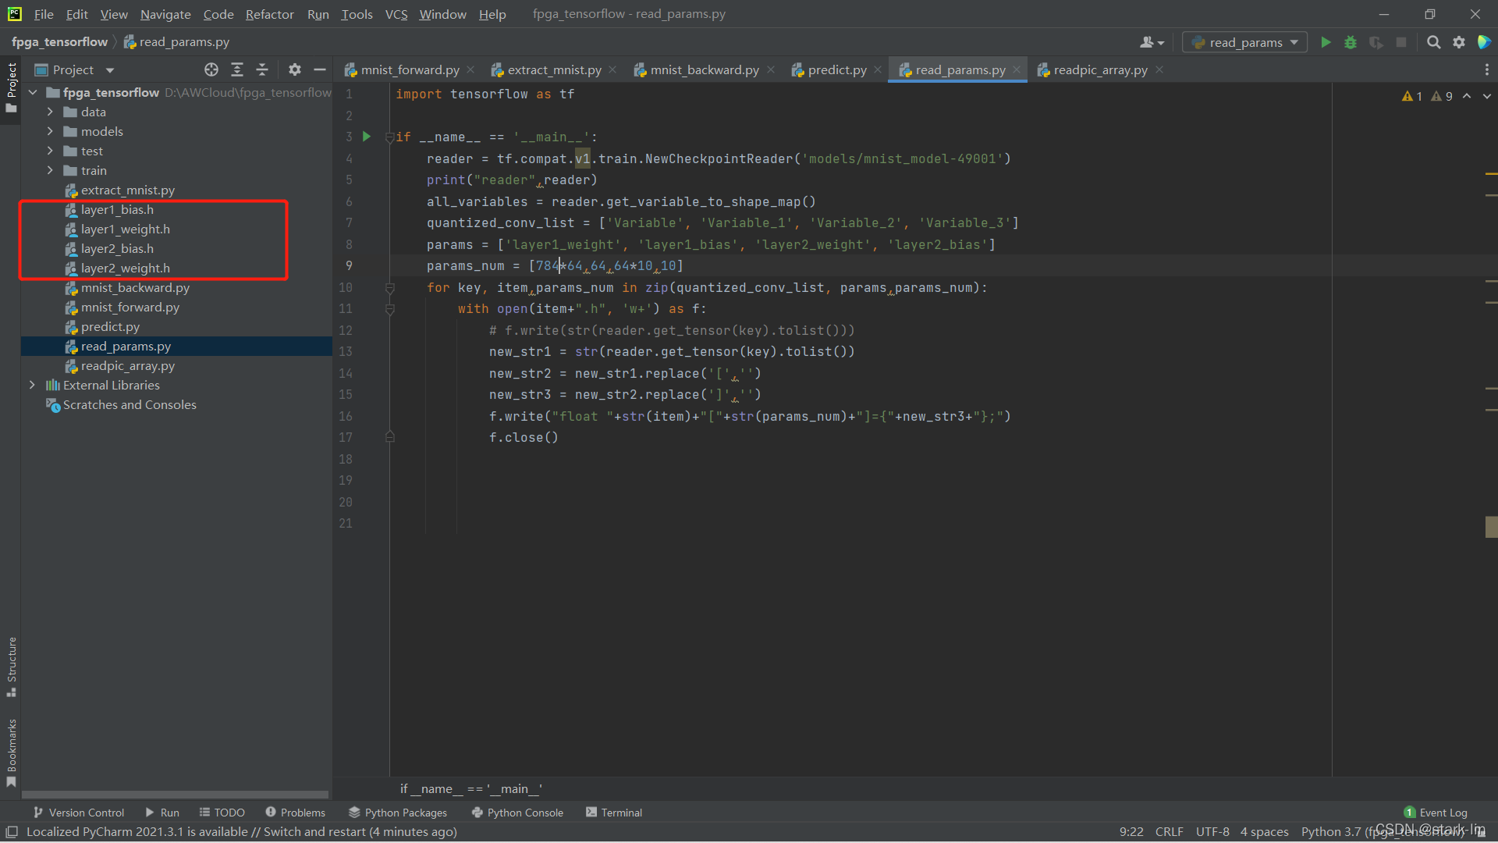
Task: Open Project panel settings gear
Action: (x=294, y=69)
